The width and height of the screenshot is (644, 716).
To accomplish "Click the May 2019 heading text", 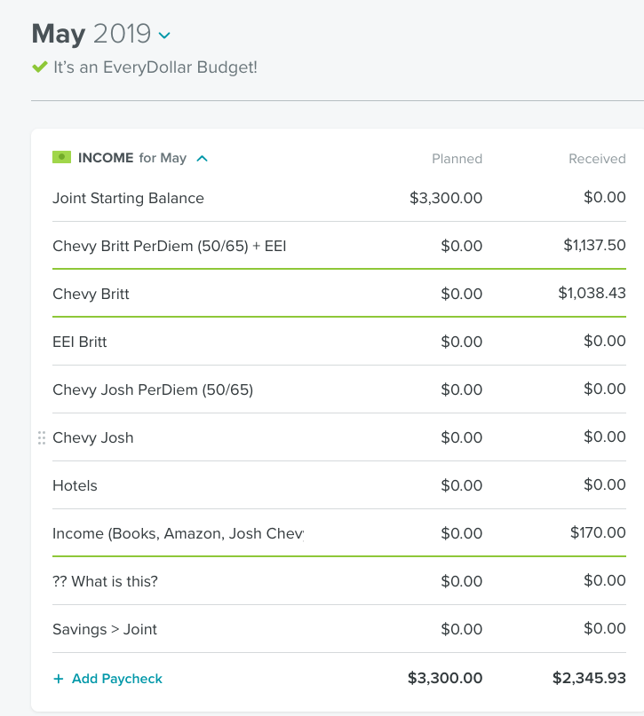I will 91,35.
